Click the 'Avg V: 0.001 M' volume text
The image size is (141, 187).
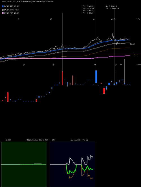click(x=112, y=6)
